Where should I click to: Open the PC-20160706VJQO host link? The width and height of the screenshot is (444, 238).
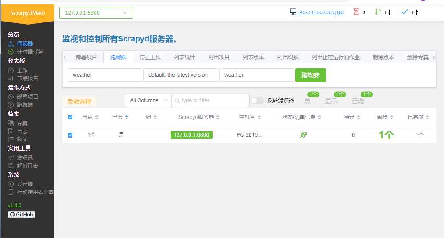tap(321, 12)
